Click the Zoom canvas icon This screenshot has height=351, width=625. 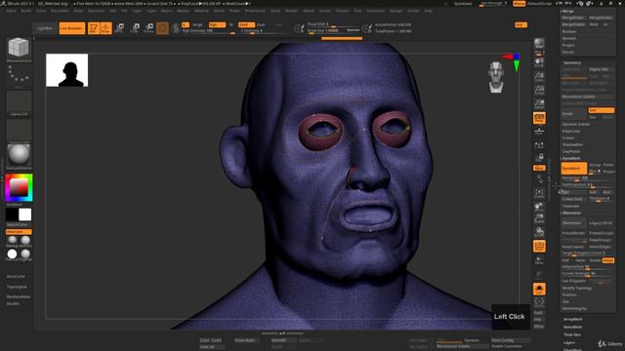tap(539, 76)
